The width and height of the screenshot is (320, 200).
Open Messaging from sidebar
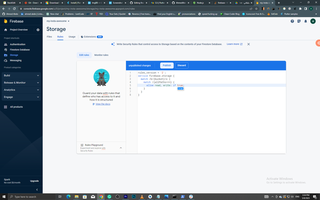tap(15, 60)
